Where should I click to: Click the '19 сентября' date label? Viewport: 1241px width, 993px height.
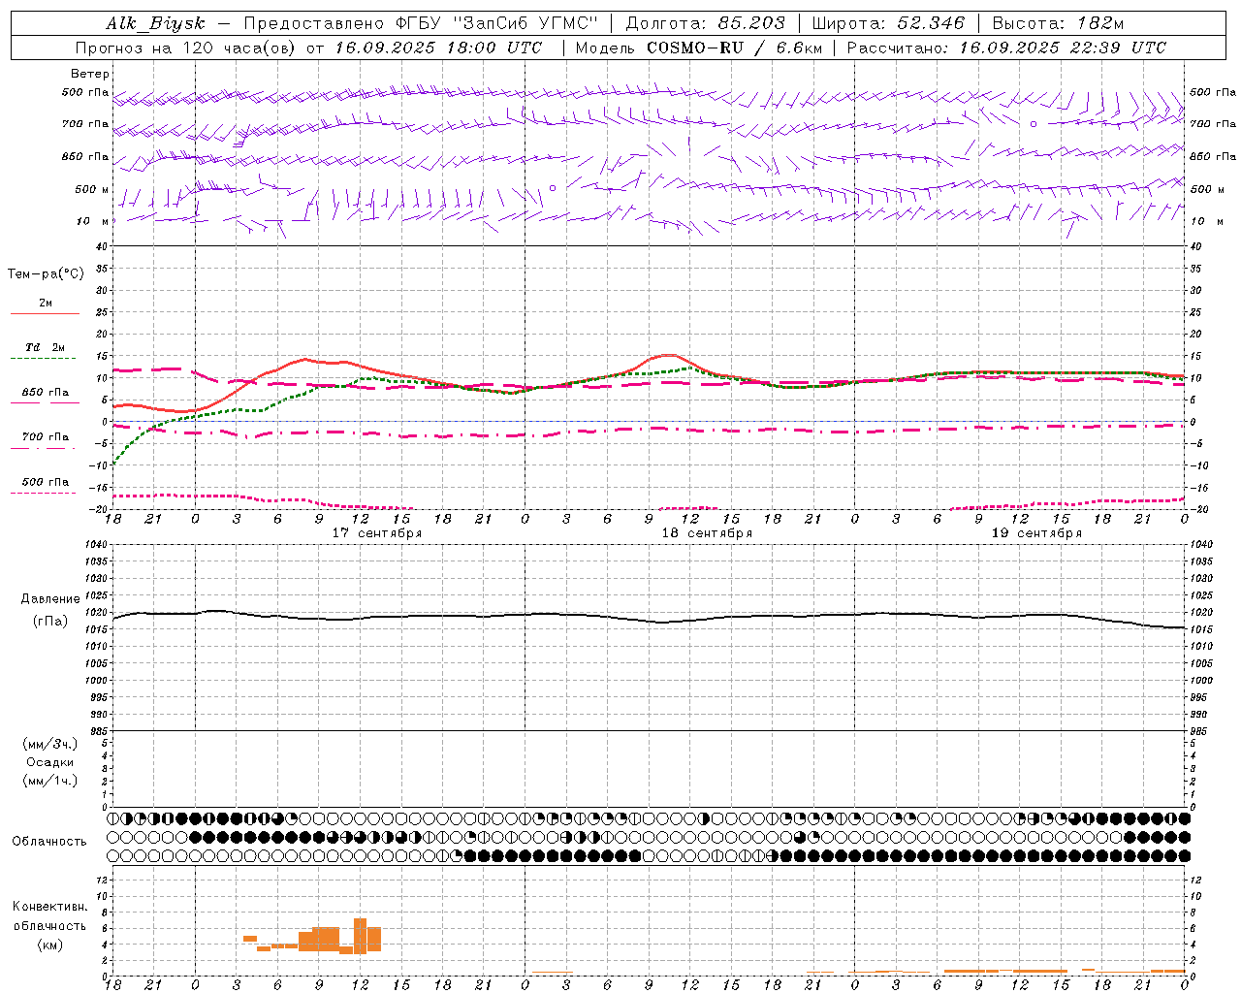[1036, 533]
